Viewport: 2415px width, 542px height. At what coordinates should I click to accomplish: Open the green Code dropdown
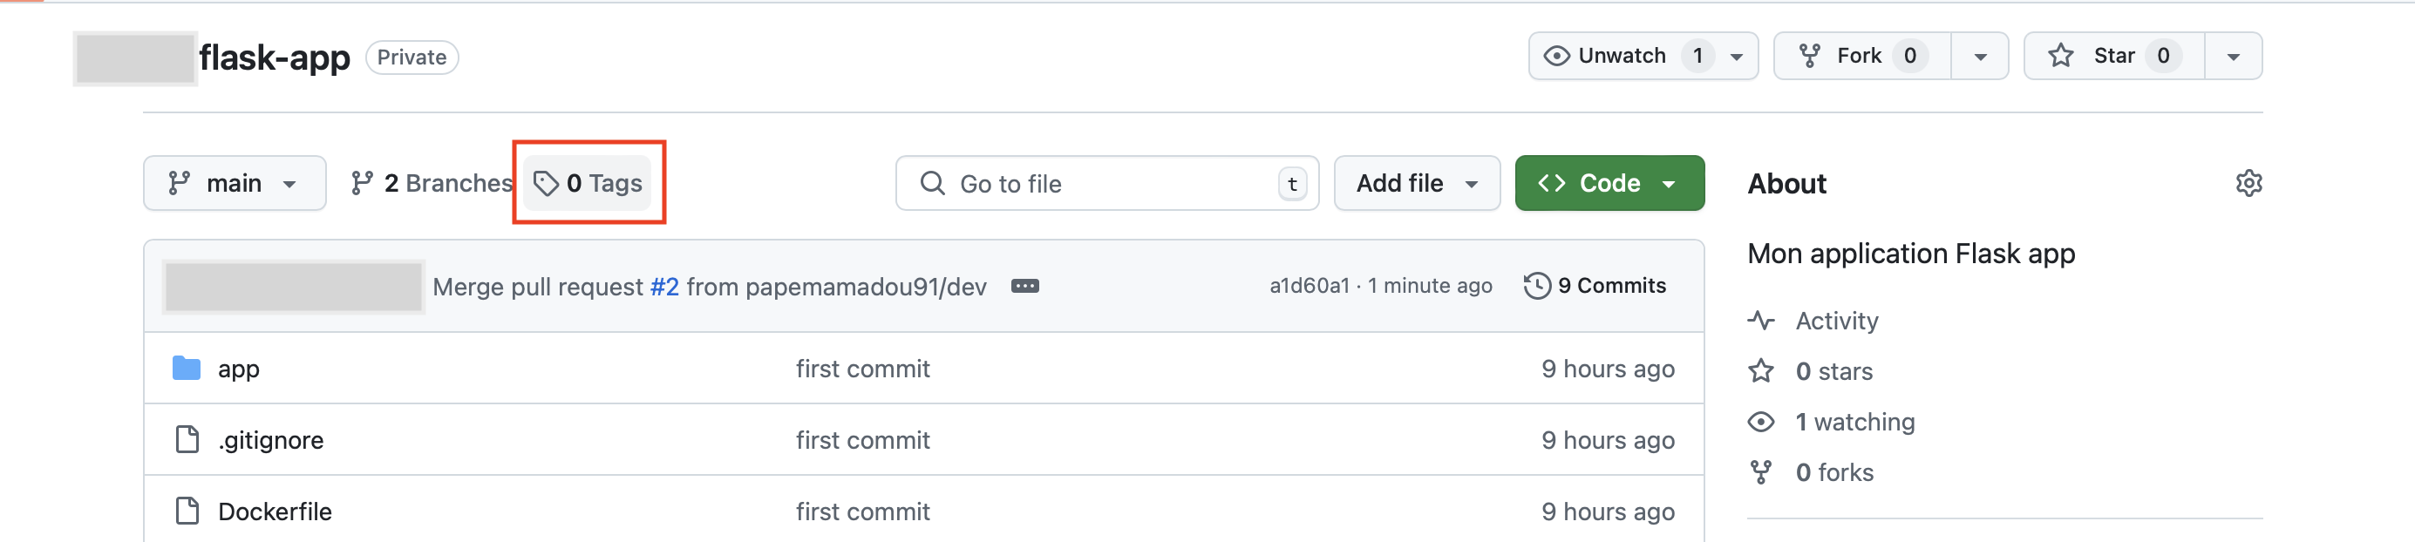1608,183
